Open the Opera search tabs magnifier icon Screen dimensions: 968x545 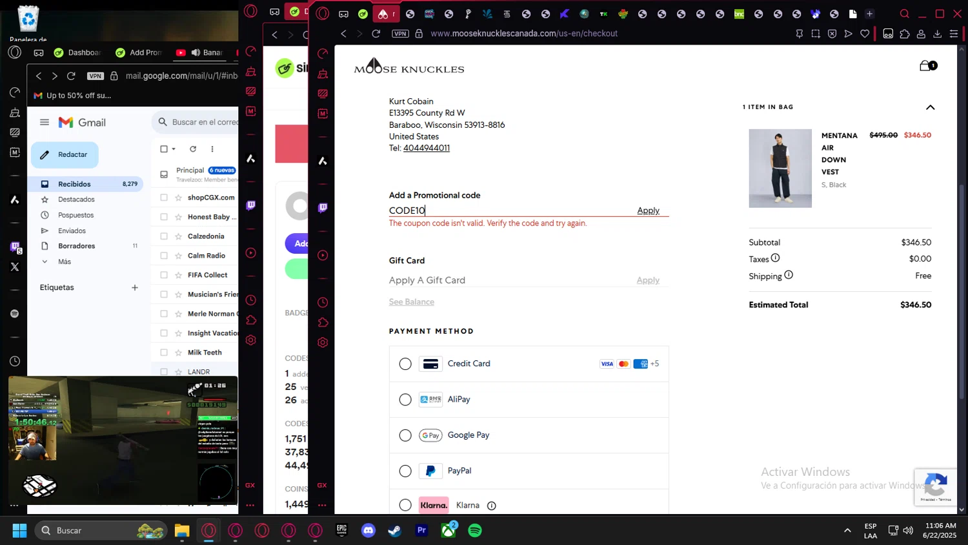click(x=904, y=14)
